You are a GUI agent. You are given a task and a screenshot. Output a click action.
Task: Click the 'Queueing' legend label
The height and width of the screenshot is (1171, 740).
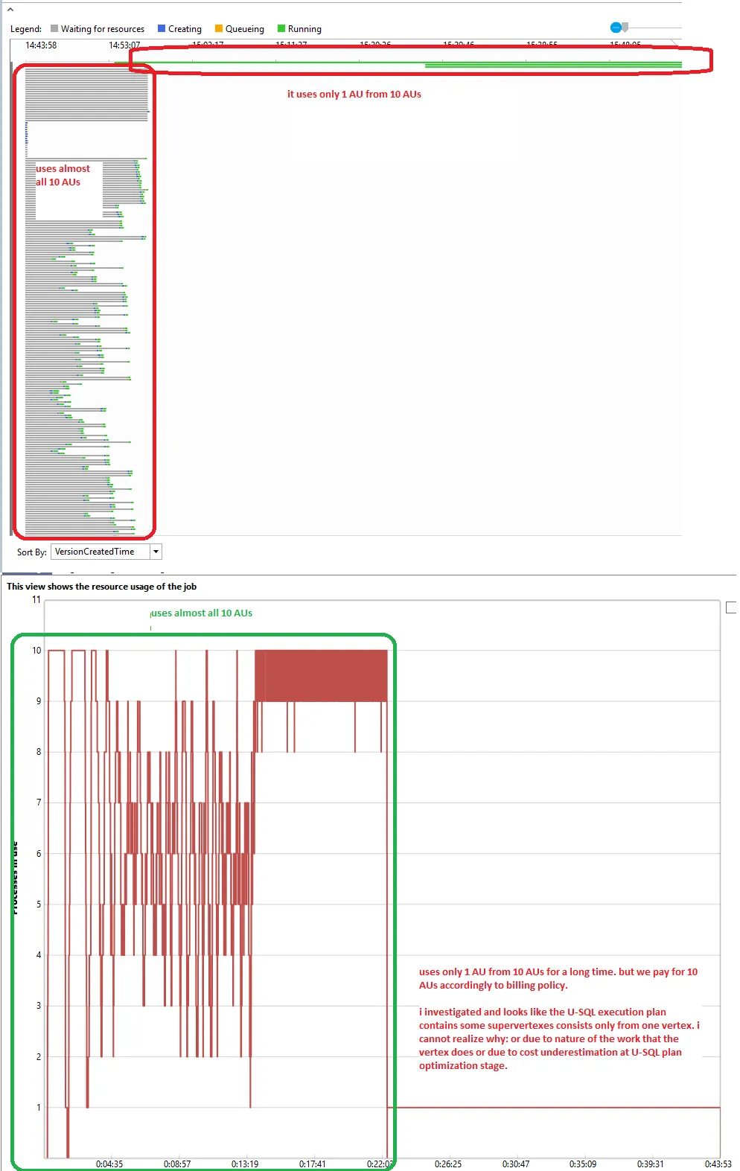245,29
